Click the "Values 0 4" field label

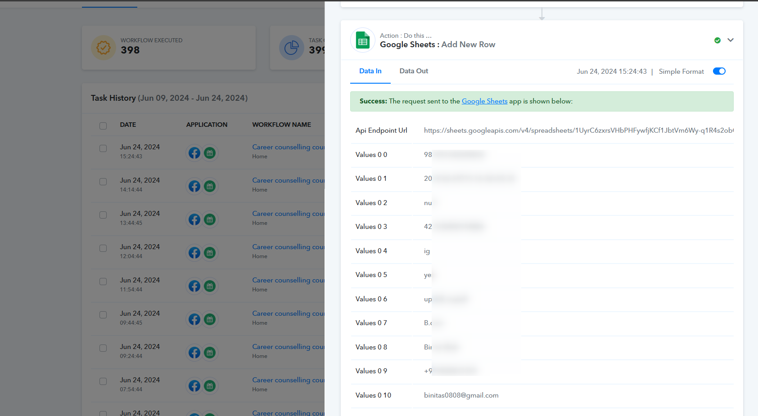371,251
